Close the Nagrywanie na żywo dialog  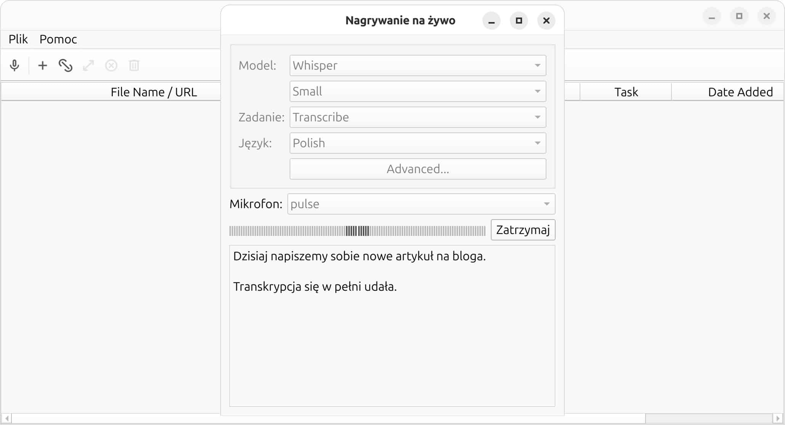(x=546, y=21)
